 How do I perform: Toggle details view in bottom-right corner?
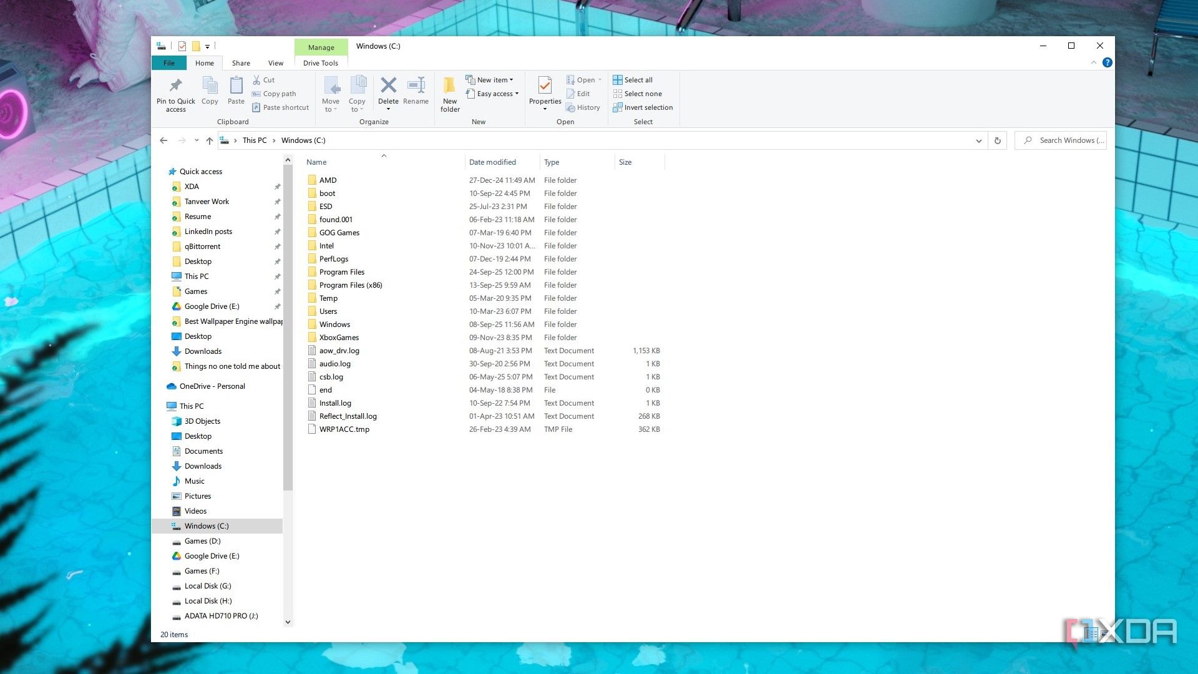1091,634
